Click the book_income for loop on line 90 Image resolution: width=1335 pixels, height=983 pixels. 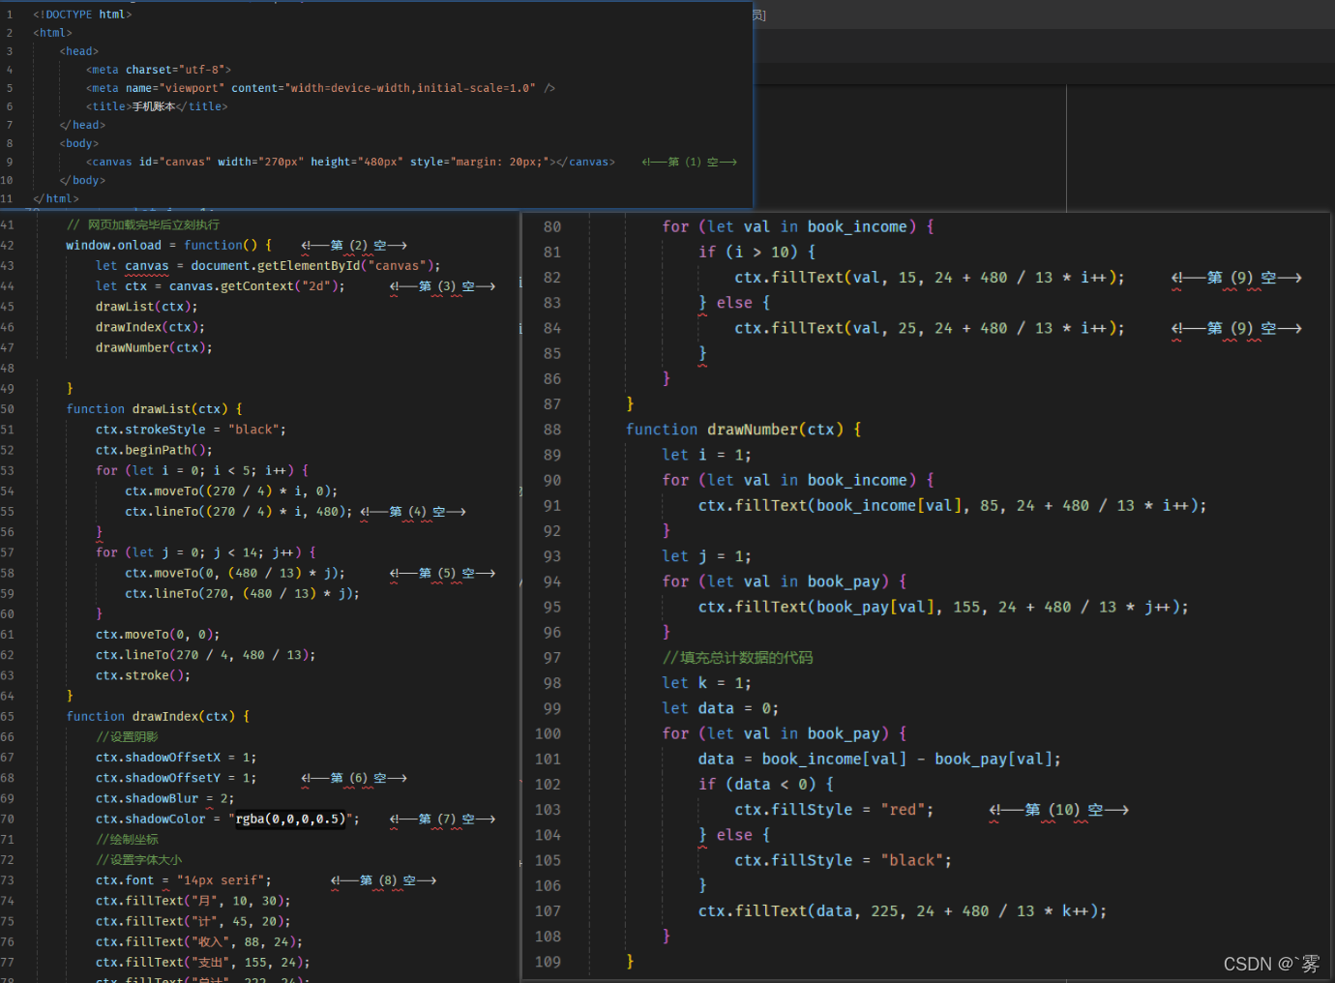(x=798, y=480)
